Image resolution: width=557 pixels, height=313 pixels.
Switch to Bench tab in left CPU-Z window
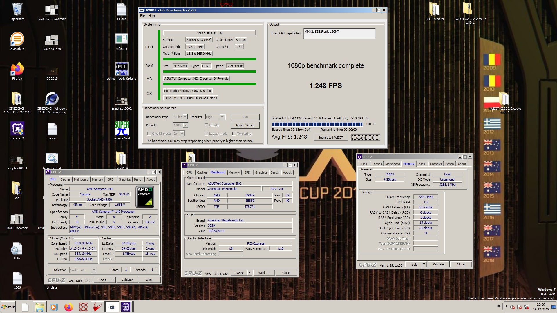138,179
